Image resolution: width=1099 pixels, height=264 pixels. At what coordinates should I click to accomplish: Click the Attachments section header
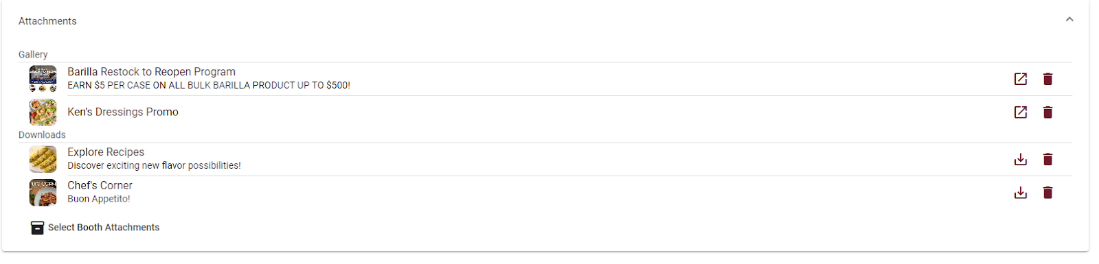(47, 21)
